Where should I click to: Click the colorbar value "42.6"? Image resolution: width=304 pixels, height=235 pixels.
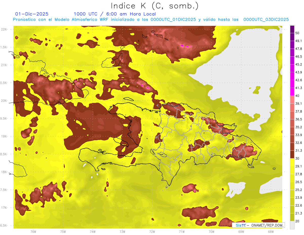click(299, 80)
